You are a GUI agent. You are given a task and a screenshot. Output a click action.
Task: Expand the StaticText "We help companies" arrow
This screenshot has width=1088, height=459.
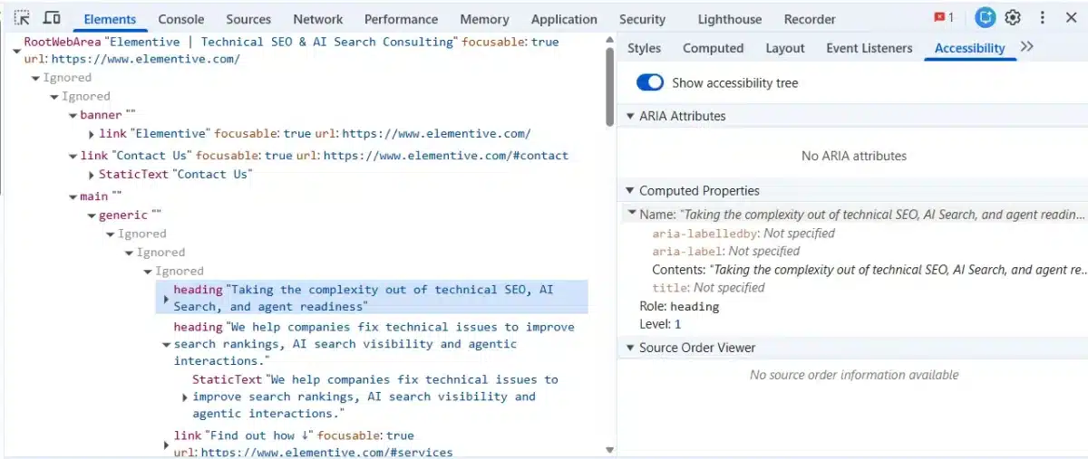(185, 397)
